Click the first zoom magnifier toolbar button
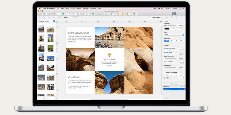This screenshot has width=231, height=115. [73, 14]
